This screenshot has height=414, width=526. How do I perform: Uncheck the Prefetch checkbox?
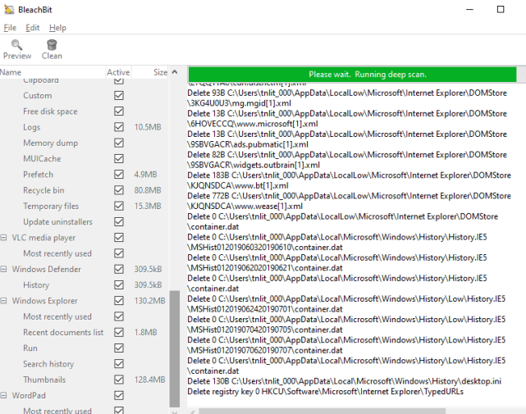click(x=119, y=175)
